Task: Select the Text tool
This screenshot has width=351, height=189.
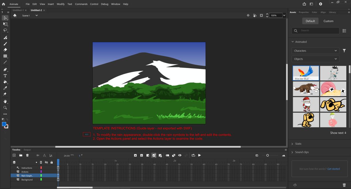Action: coord(5,76)
